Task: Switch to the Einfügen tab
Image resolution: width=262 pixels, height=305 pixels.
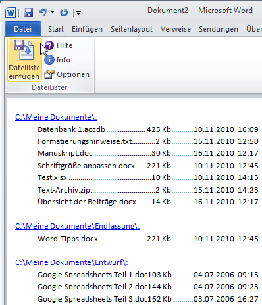Action: tap(87, 29)
